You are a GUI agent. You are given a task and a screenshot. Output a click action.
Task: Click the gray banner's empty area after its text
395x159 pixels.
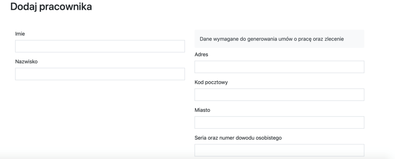[355, 39]
